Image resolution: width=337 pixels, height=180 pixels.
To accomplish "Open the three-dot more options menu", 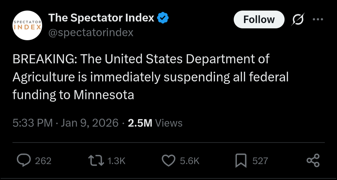I will coord(318,19).
